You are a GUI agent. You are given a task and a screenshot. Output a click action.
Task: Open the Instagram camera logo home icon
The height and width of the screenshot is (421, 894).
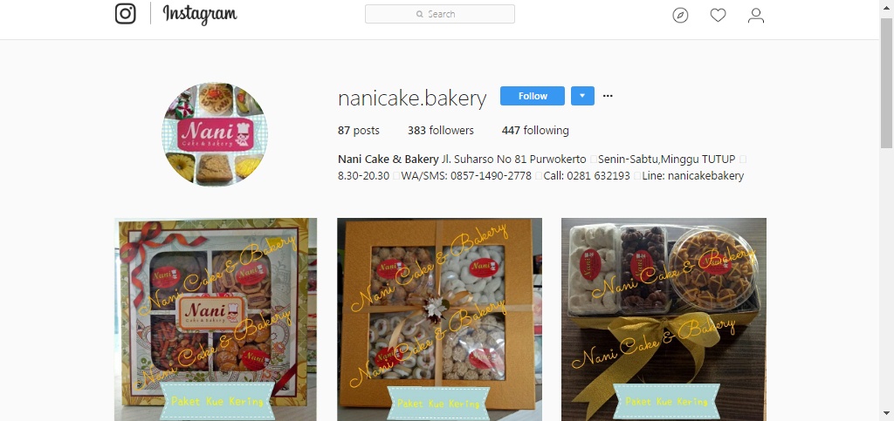click(x=126, y=14)
